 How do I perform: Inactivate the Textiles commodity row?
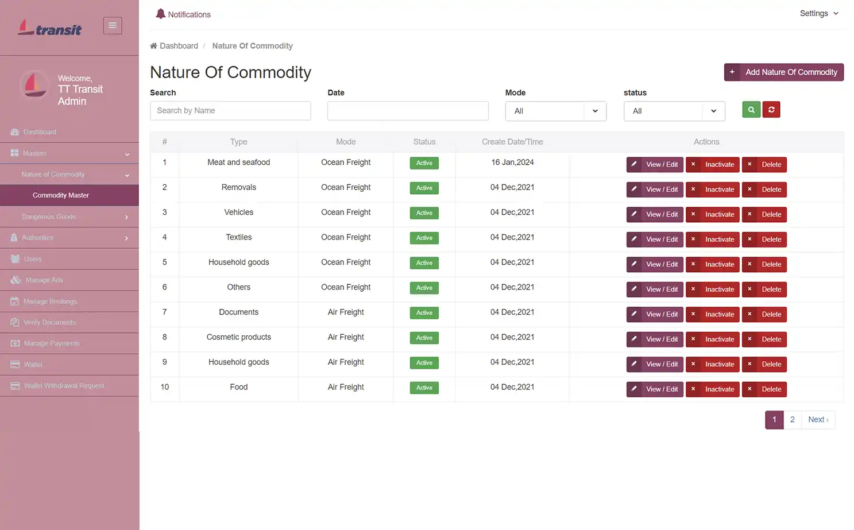click(x=713, y=239)
